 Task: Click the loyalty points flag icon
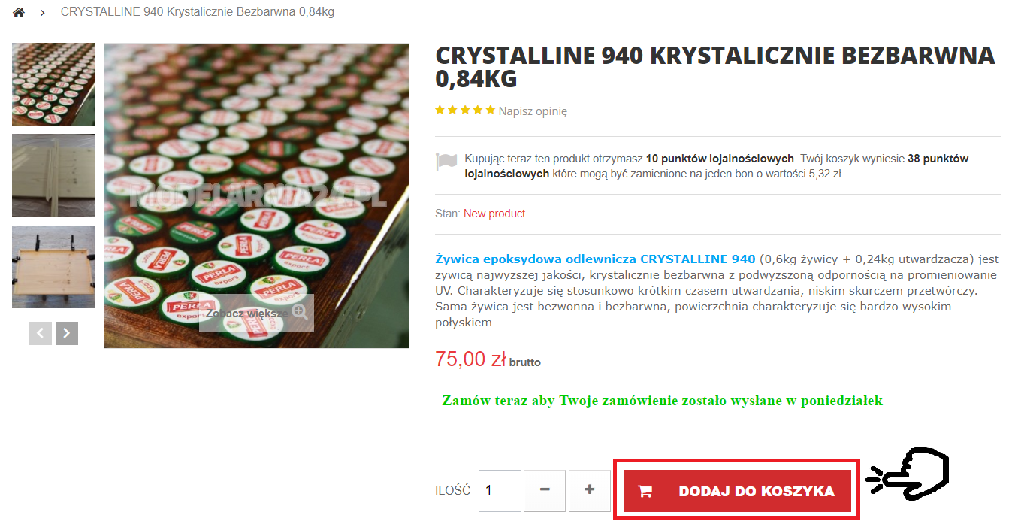(447, 162)
